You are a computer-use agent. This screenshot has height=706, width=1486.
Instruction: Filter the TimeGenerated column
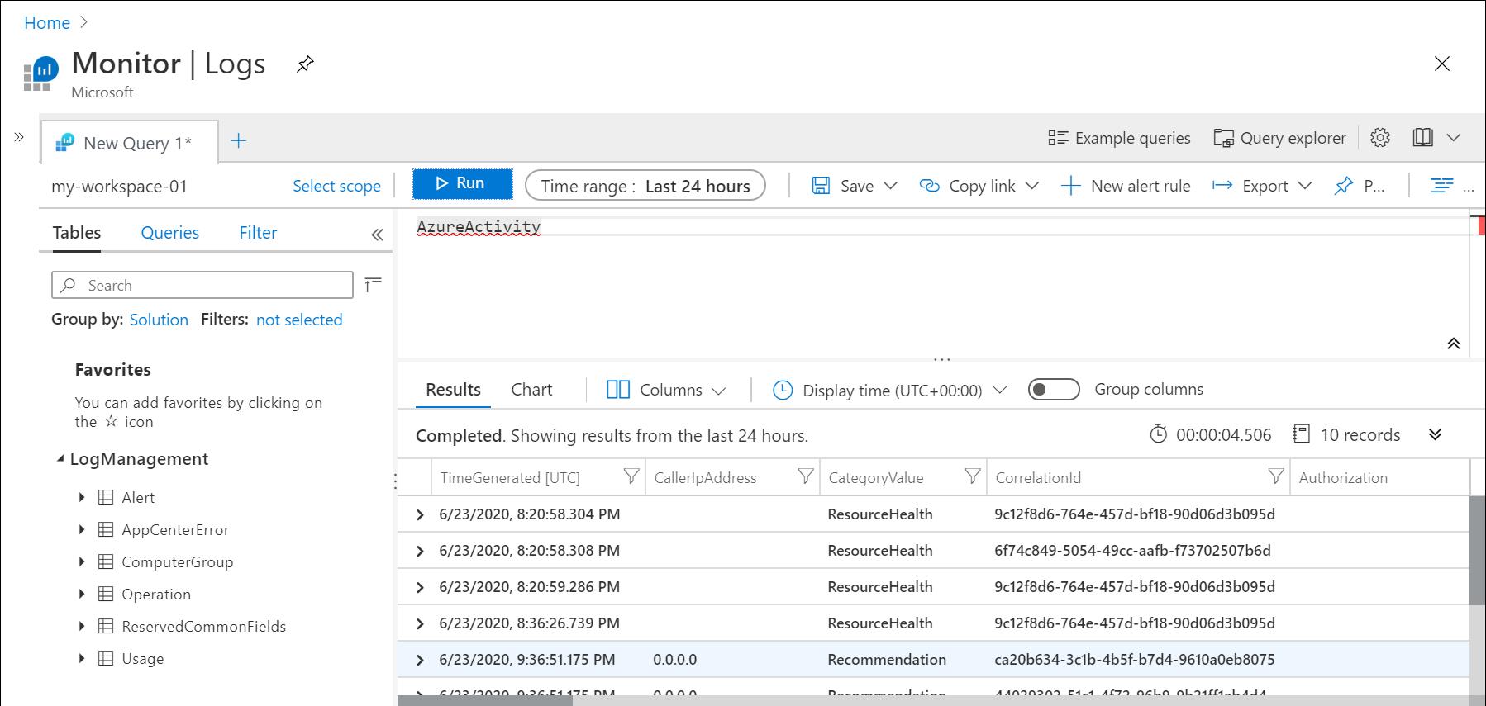tap(631, 476)
